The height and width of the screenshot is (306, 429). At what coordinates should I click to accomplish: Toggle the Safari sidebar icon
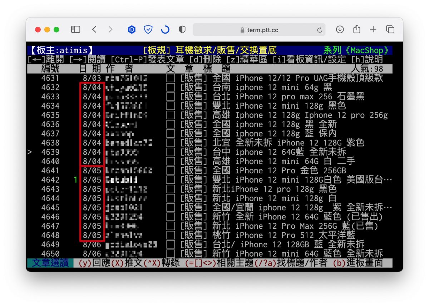pyautogui.click(x=75, y=30)
